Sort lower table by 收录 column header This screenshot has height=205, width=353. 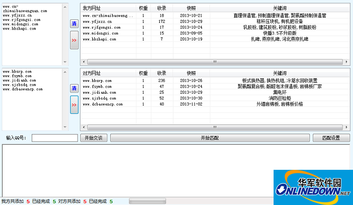161,73
